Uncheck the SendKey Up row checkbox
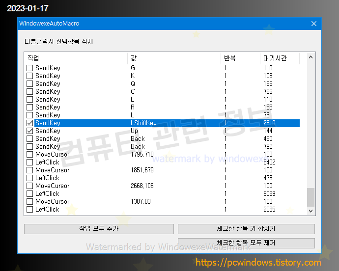The height and width of the screenshot is (271, 339). [x=29, y=131]
